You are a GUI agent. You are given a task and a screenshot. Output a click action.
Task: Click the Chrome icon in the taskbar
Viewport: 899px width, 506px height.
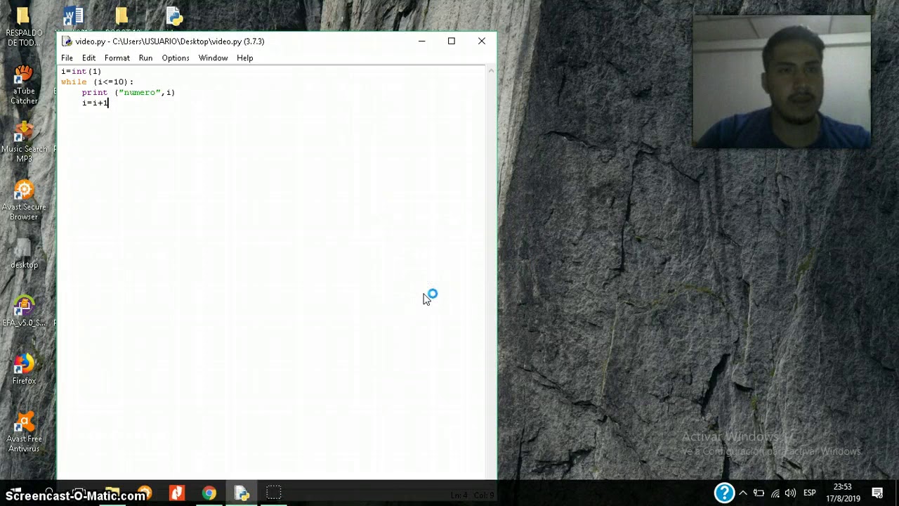[209, 493]
